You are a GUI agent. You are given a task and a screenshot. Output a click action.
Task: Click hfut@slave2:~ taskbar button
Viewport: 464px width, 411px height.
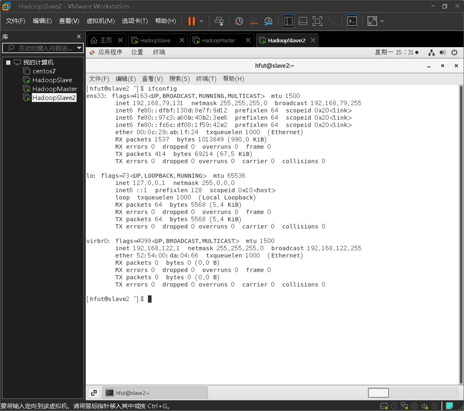coord(155,393)
